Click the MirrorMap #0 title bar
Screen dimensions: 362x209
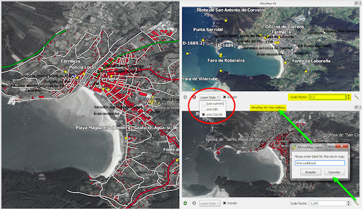click(268, 3)
